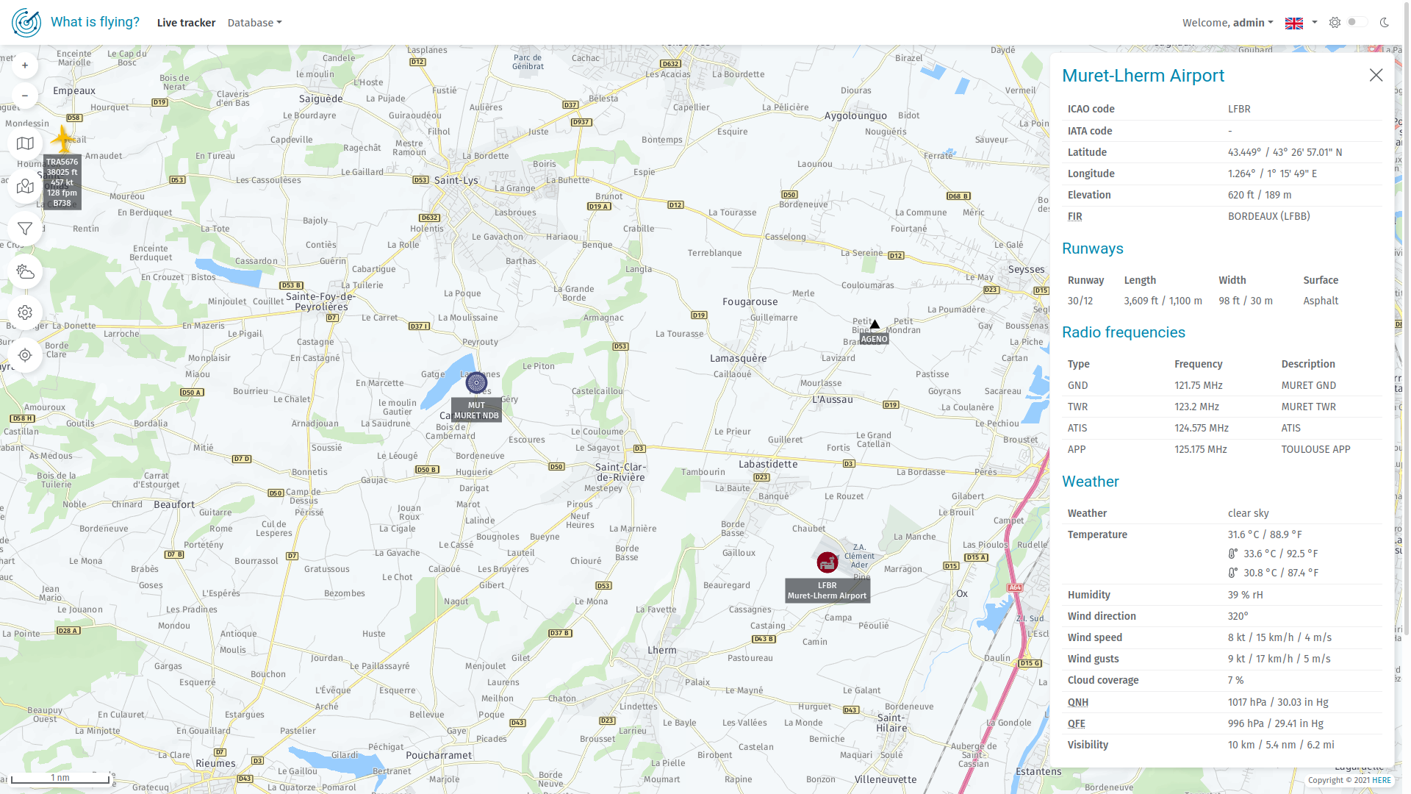This screenshot has height=794, width=1411.
Task: Toggle the dark mode switch
Action: point(1357,22)
